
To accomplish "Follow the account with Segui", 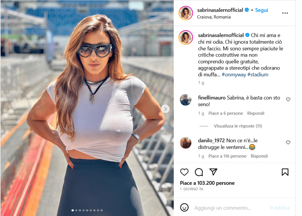I will point(262,10).
